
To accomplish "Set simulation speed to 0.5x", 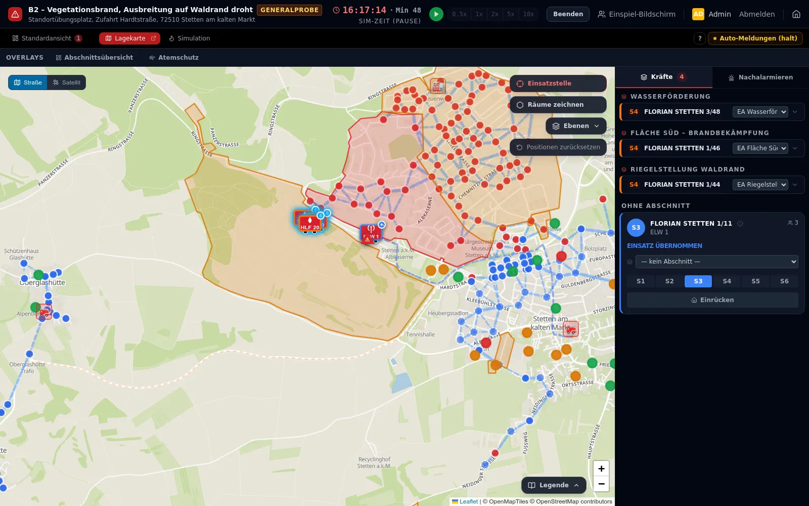I will [x=460, y=14].
